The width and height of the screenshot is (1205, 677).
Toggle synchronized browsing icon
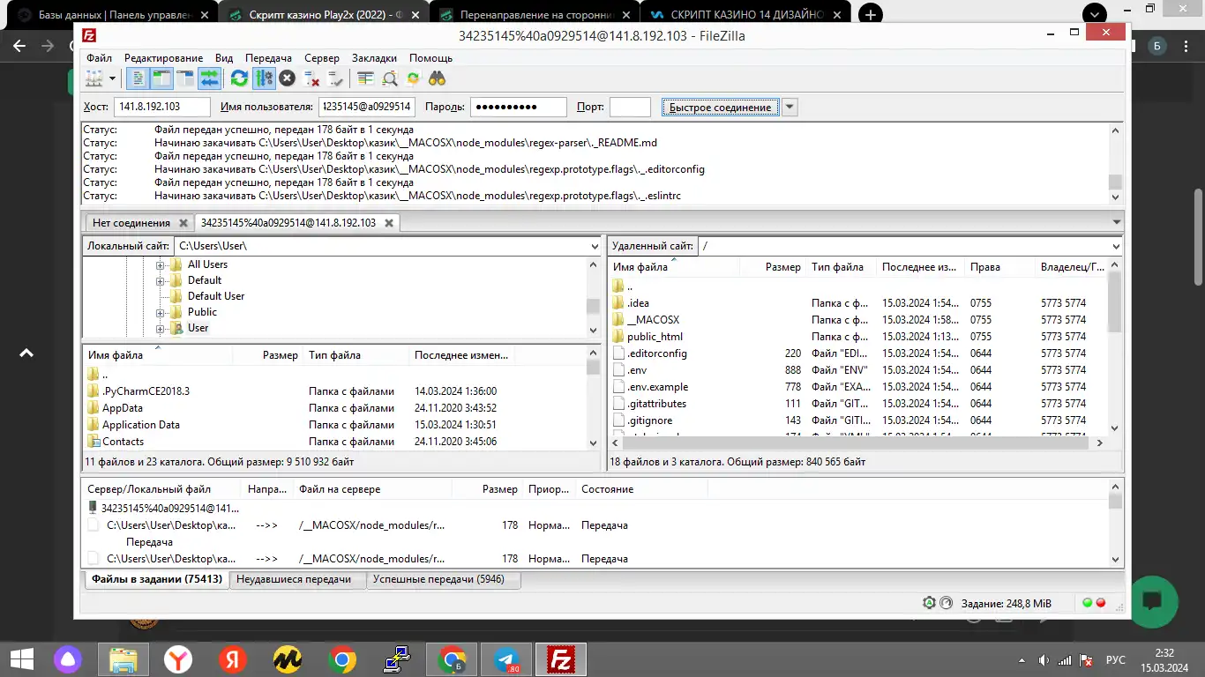click(413, 78)
